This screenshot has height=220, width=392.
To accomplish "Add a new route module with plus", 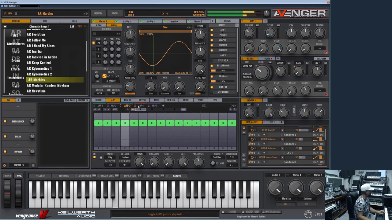I will [237, 25].
